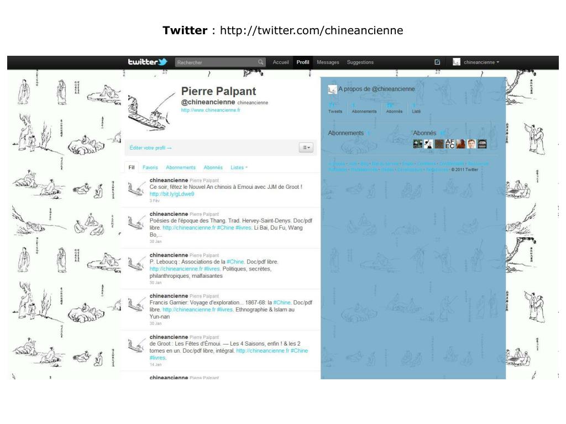566x424 pixels.
Task: Switch to the Abonnés tab
Action: click(213, 167)
